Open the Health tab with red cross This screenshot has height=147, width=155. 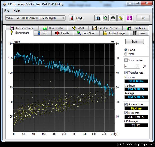tap(62, 33)
